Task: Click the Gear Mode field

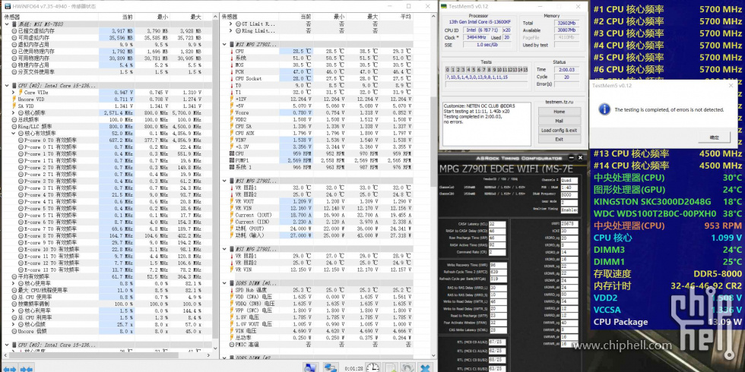Action: click(569, 202)
